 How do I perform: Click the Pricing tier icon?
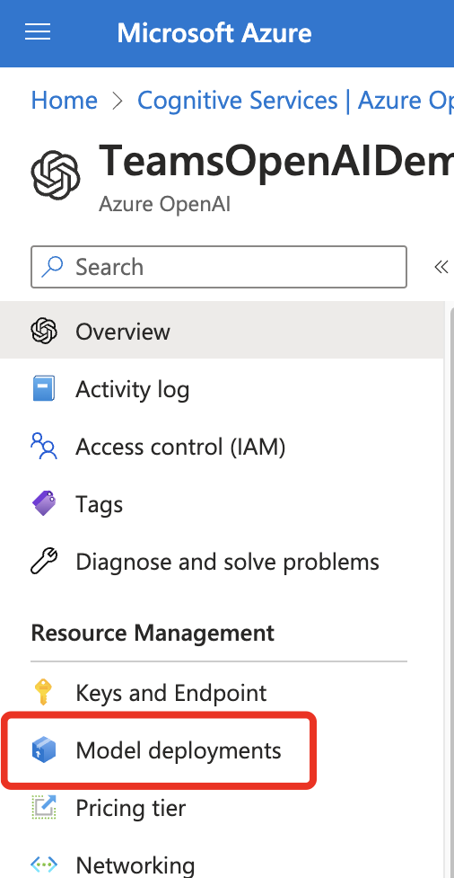point(44,807)
